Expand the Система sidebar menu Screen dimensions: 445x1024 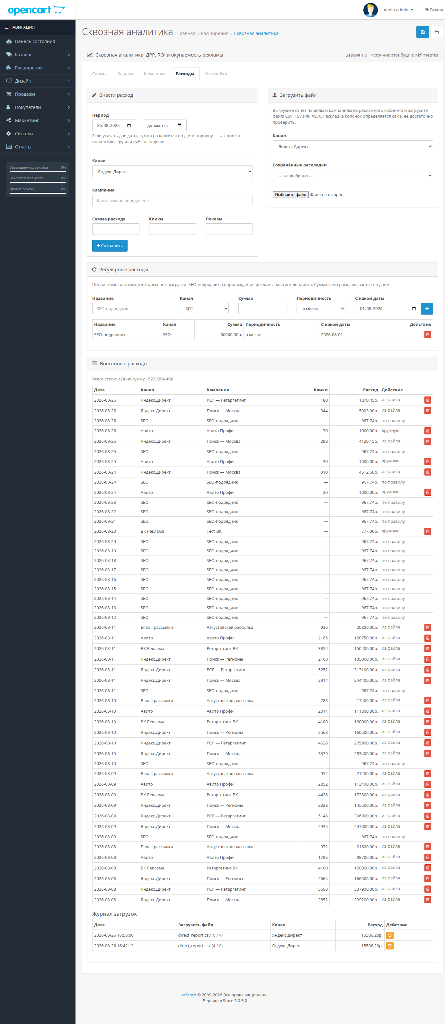pyautogui.click(x=38, y=134)
